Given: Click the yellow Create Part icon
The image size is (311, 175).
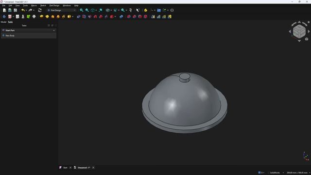Looking at the screenshot, I should [x=146, y=10].
